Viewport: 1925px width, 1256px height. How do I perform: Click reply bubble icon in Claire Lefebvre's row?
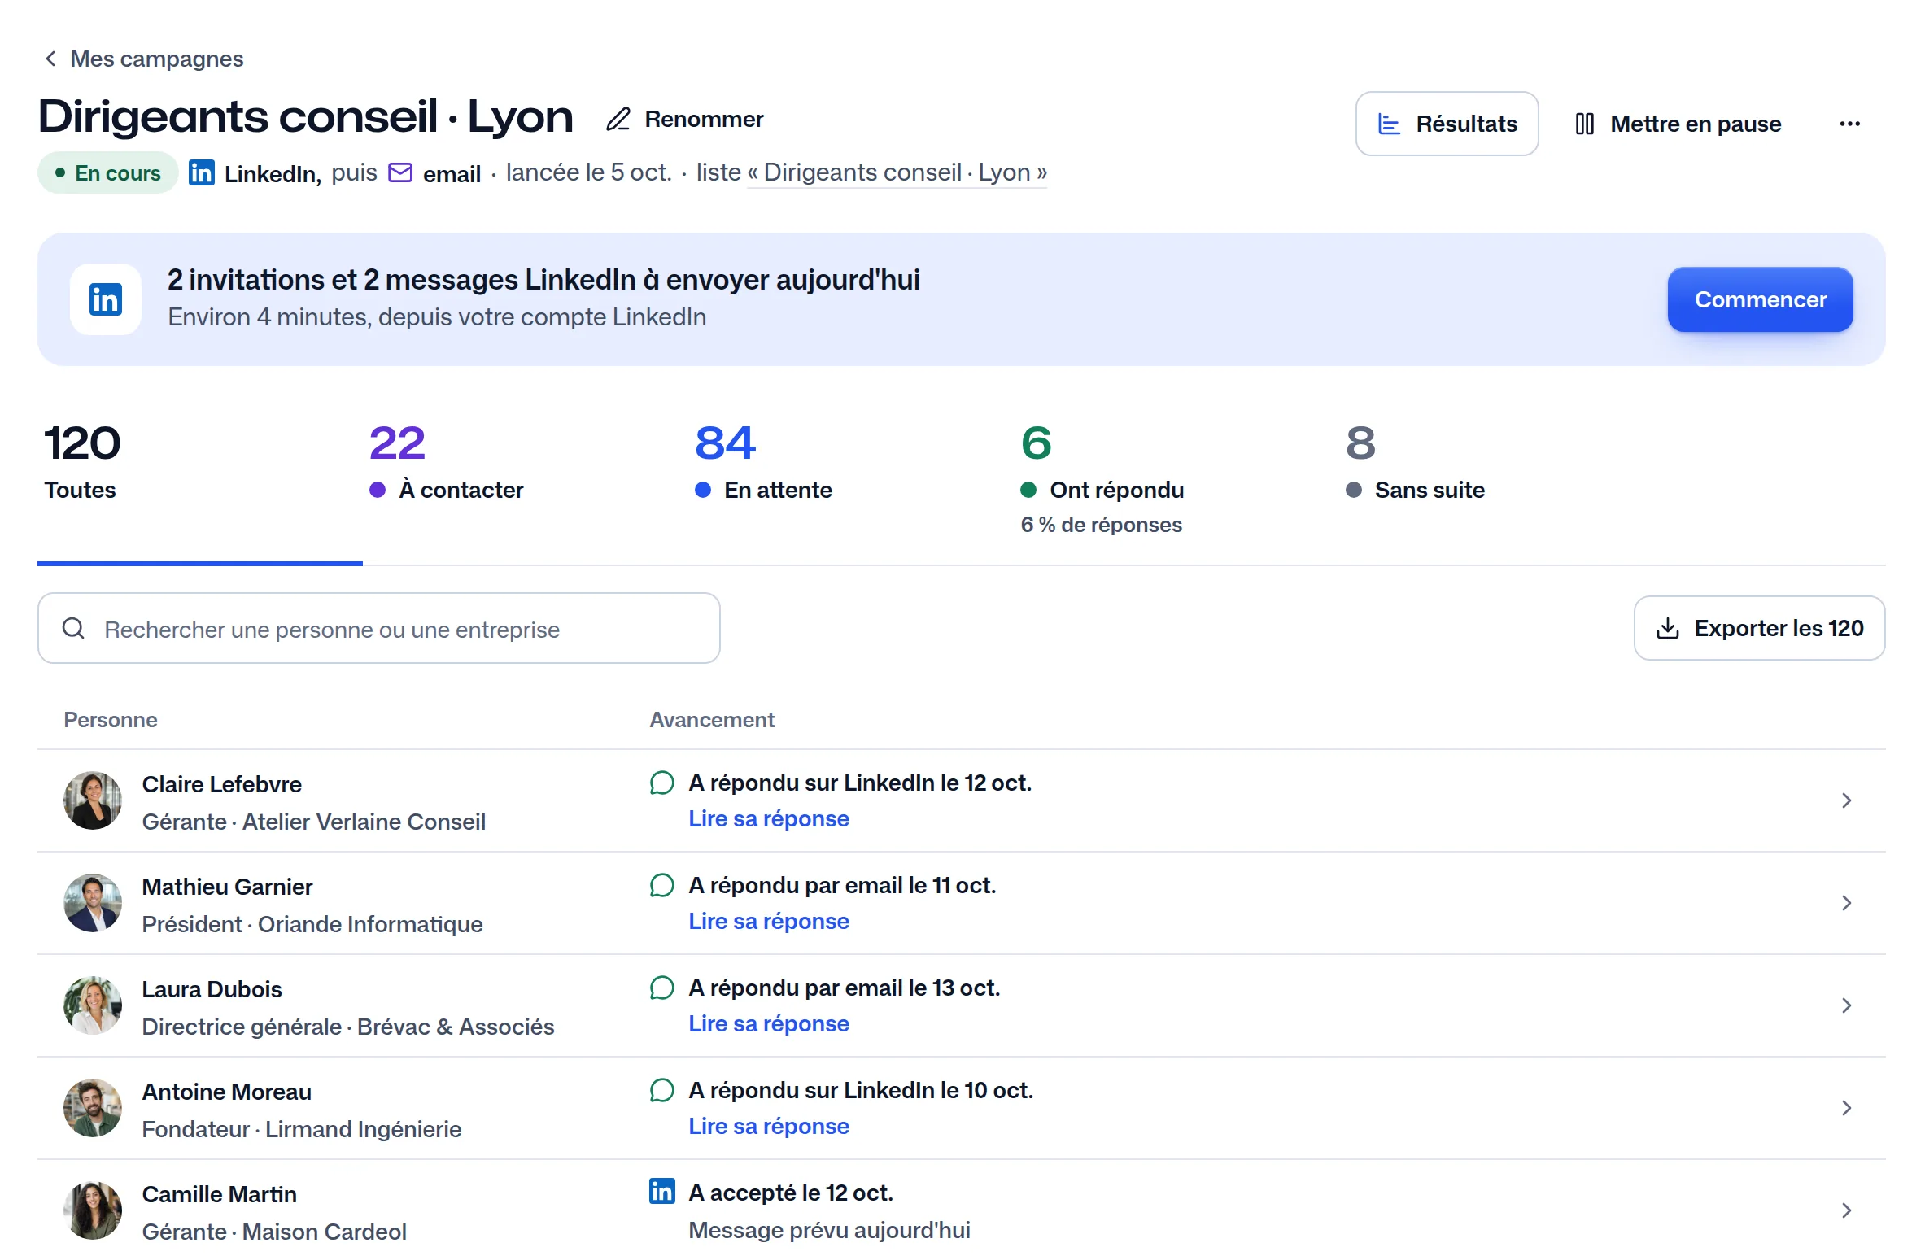tap(662, 783)
